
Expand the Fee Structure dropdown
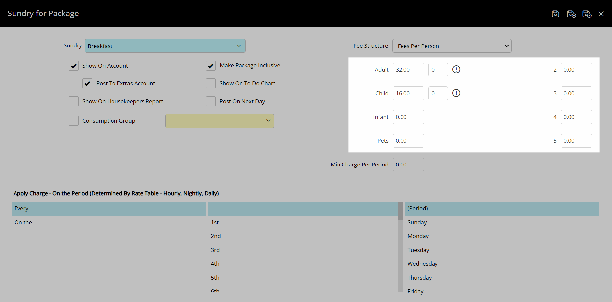pos(452,46)
